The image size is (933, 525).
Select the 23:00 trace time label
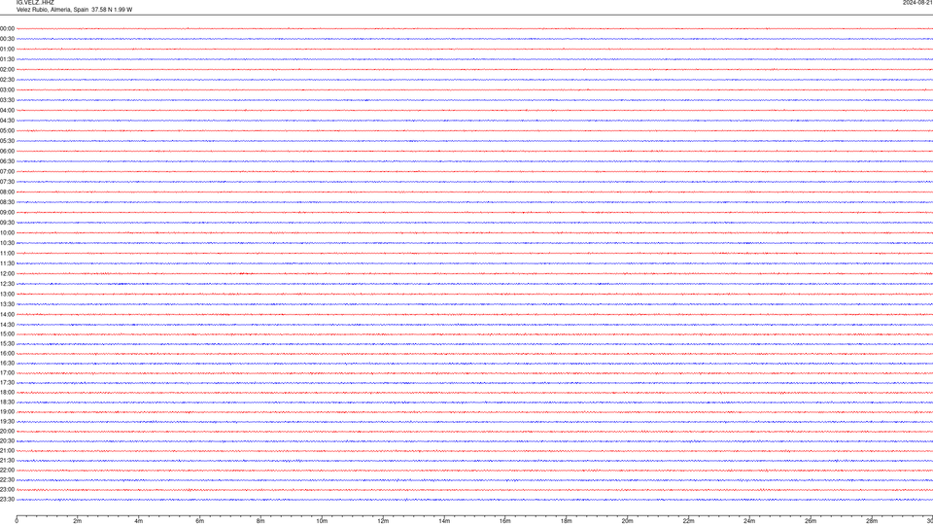[x=7, y=490]
